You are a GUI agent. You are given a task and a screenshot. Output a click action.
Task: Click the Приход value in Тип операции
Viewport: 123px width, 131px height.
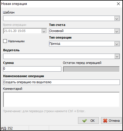[55, 44]
